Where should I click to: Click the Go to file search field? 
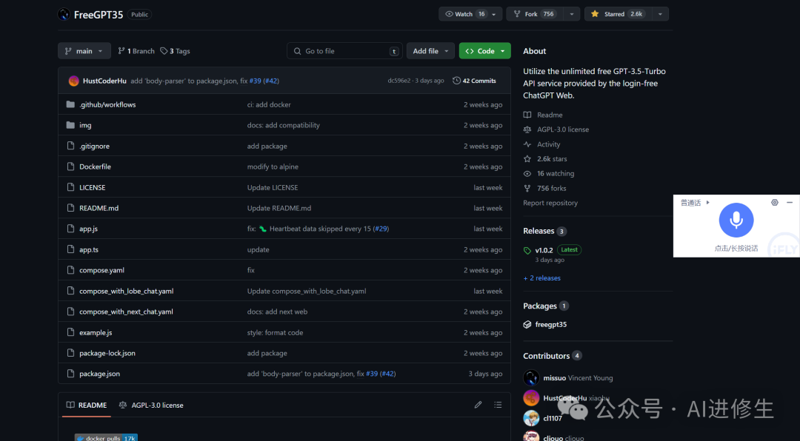pyautogui.click(x=345, y=51)
